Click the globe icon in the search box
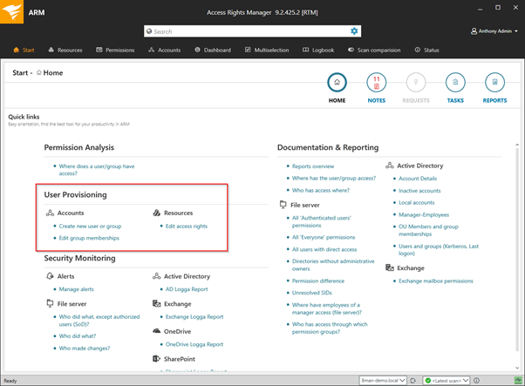 [x=149, y=31]
